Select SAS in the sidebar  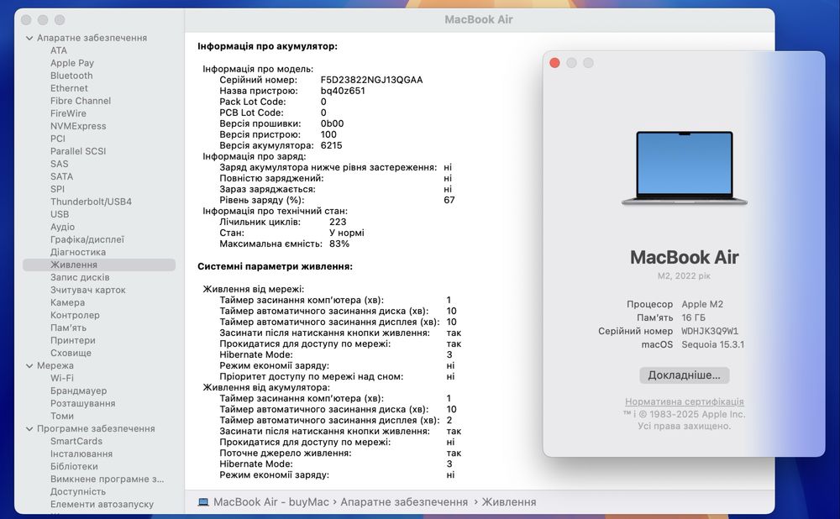pyautogui.click(x=59, y=164)
